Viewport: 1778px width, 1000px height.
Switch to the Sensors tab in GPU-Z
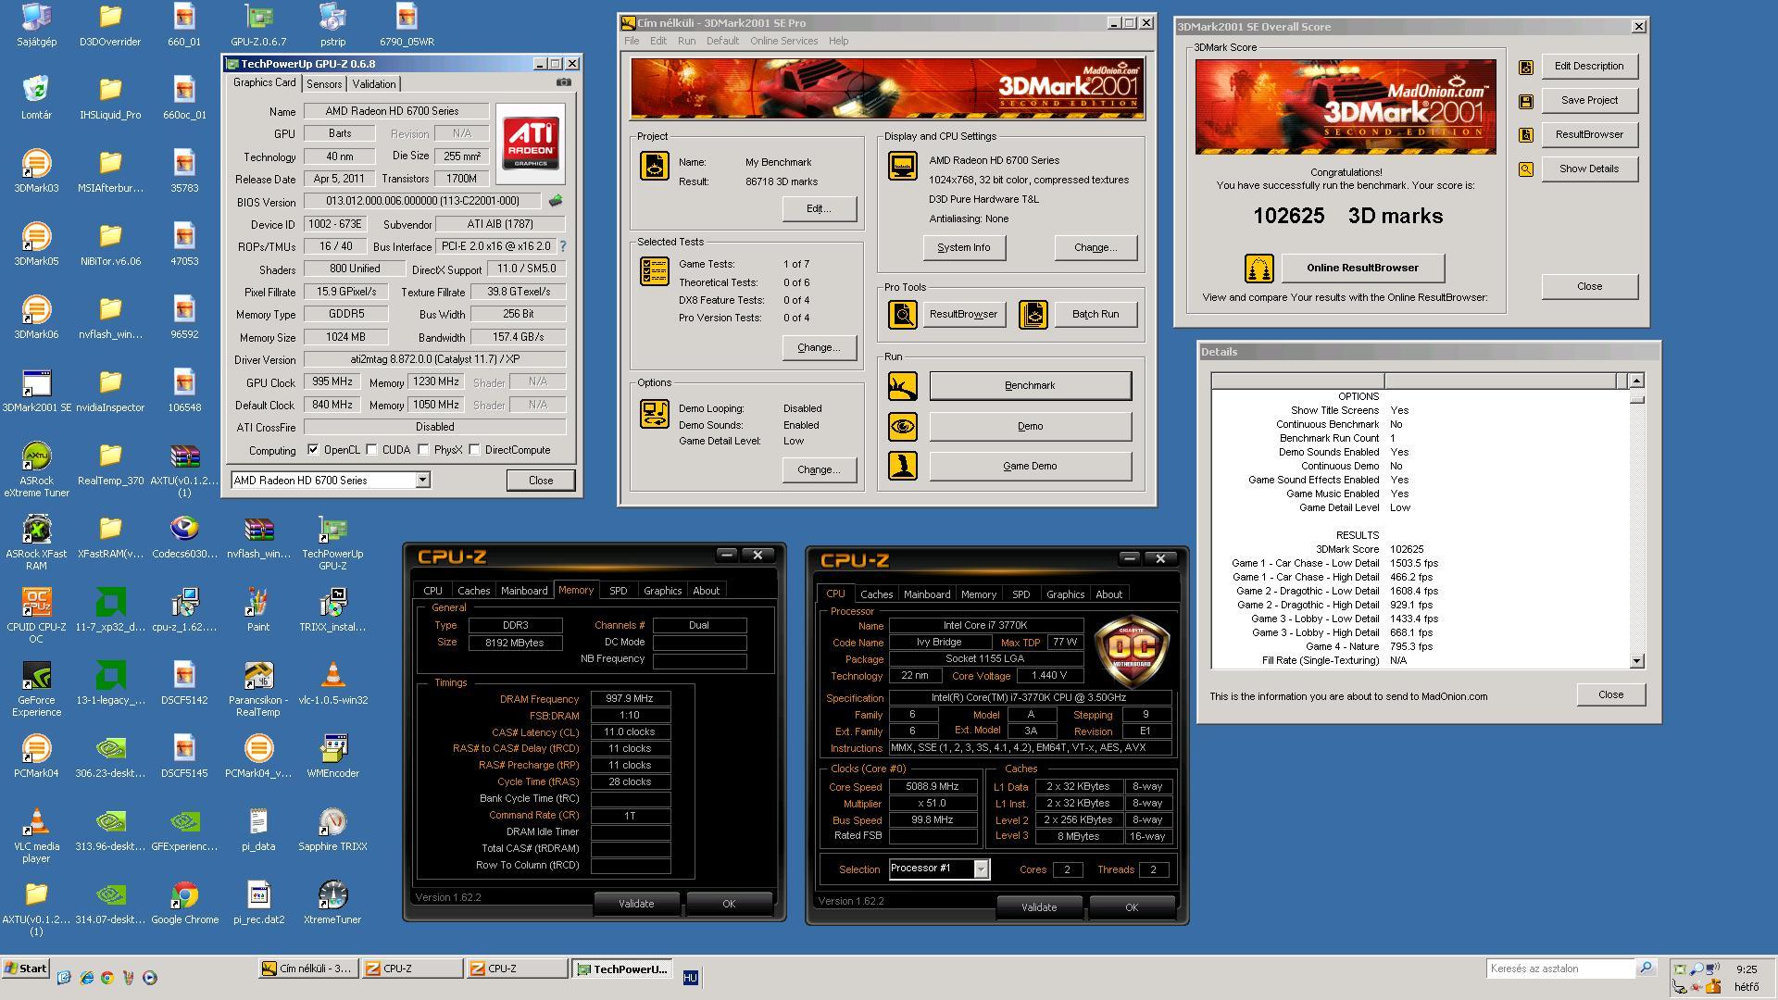(x=324, y=83)
